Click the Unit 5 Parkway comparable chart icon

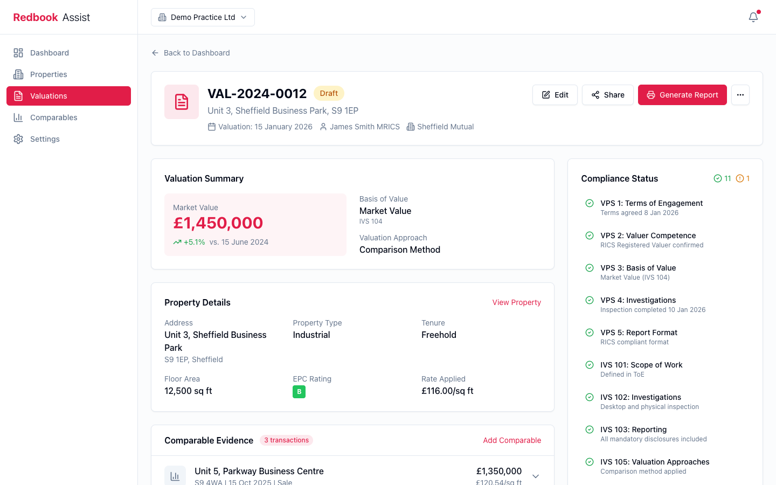[175, 476]
